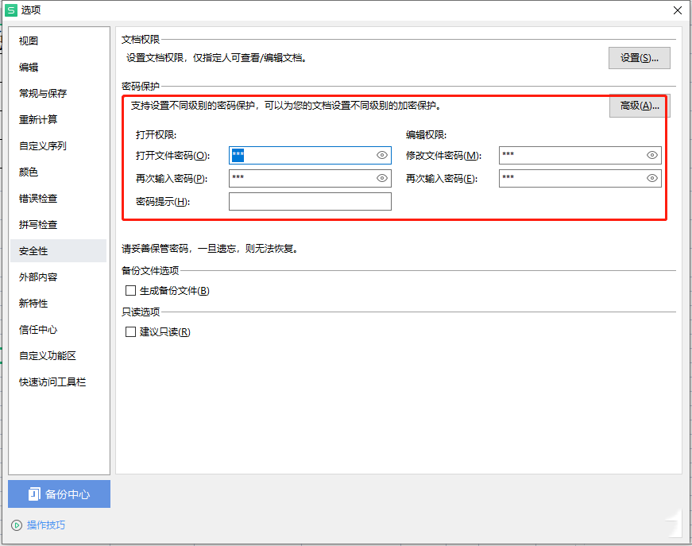
Task: Show password in 打开文件密码 field via eye icon
Action: tap(382, 155)
